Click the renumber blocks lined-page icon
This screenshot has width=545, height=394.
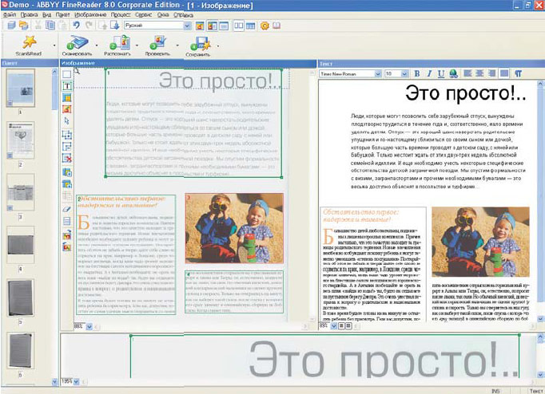tap(67, 221)
